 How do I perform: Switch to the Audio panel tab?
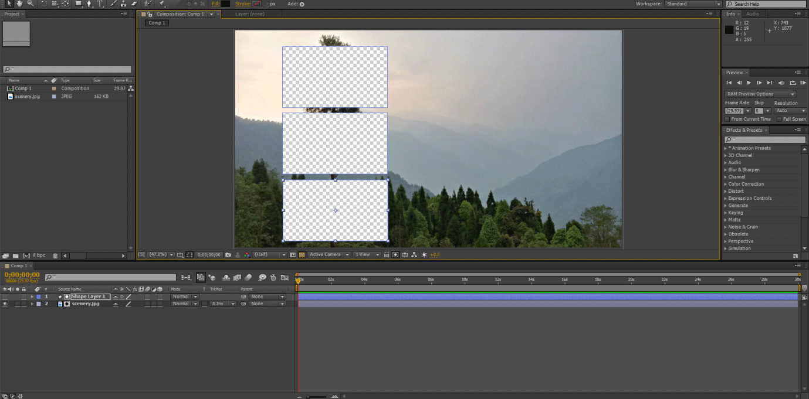[753, 13]
